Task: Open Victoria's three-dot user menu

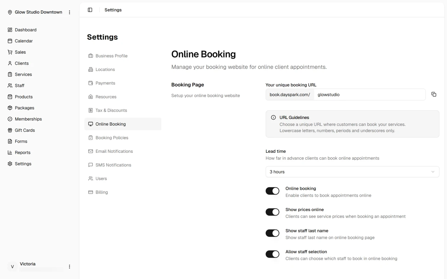Action: tap(69, 267)
